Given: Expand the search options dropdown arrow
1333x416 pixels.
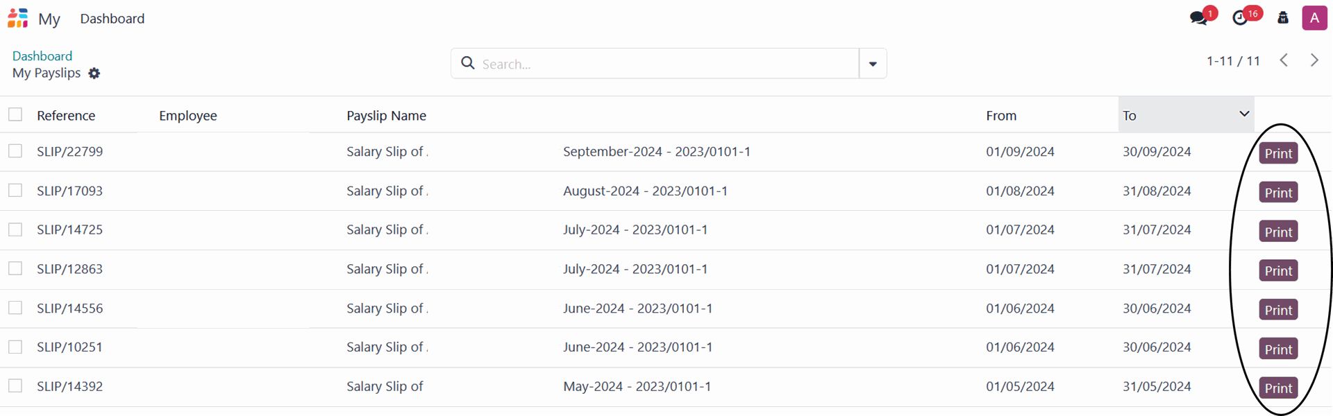Looking at the screenshot, I should click(873, 64).
